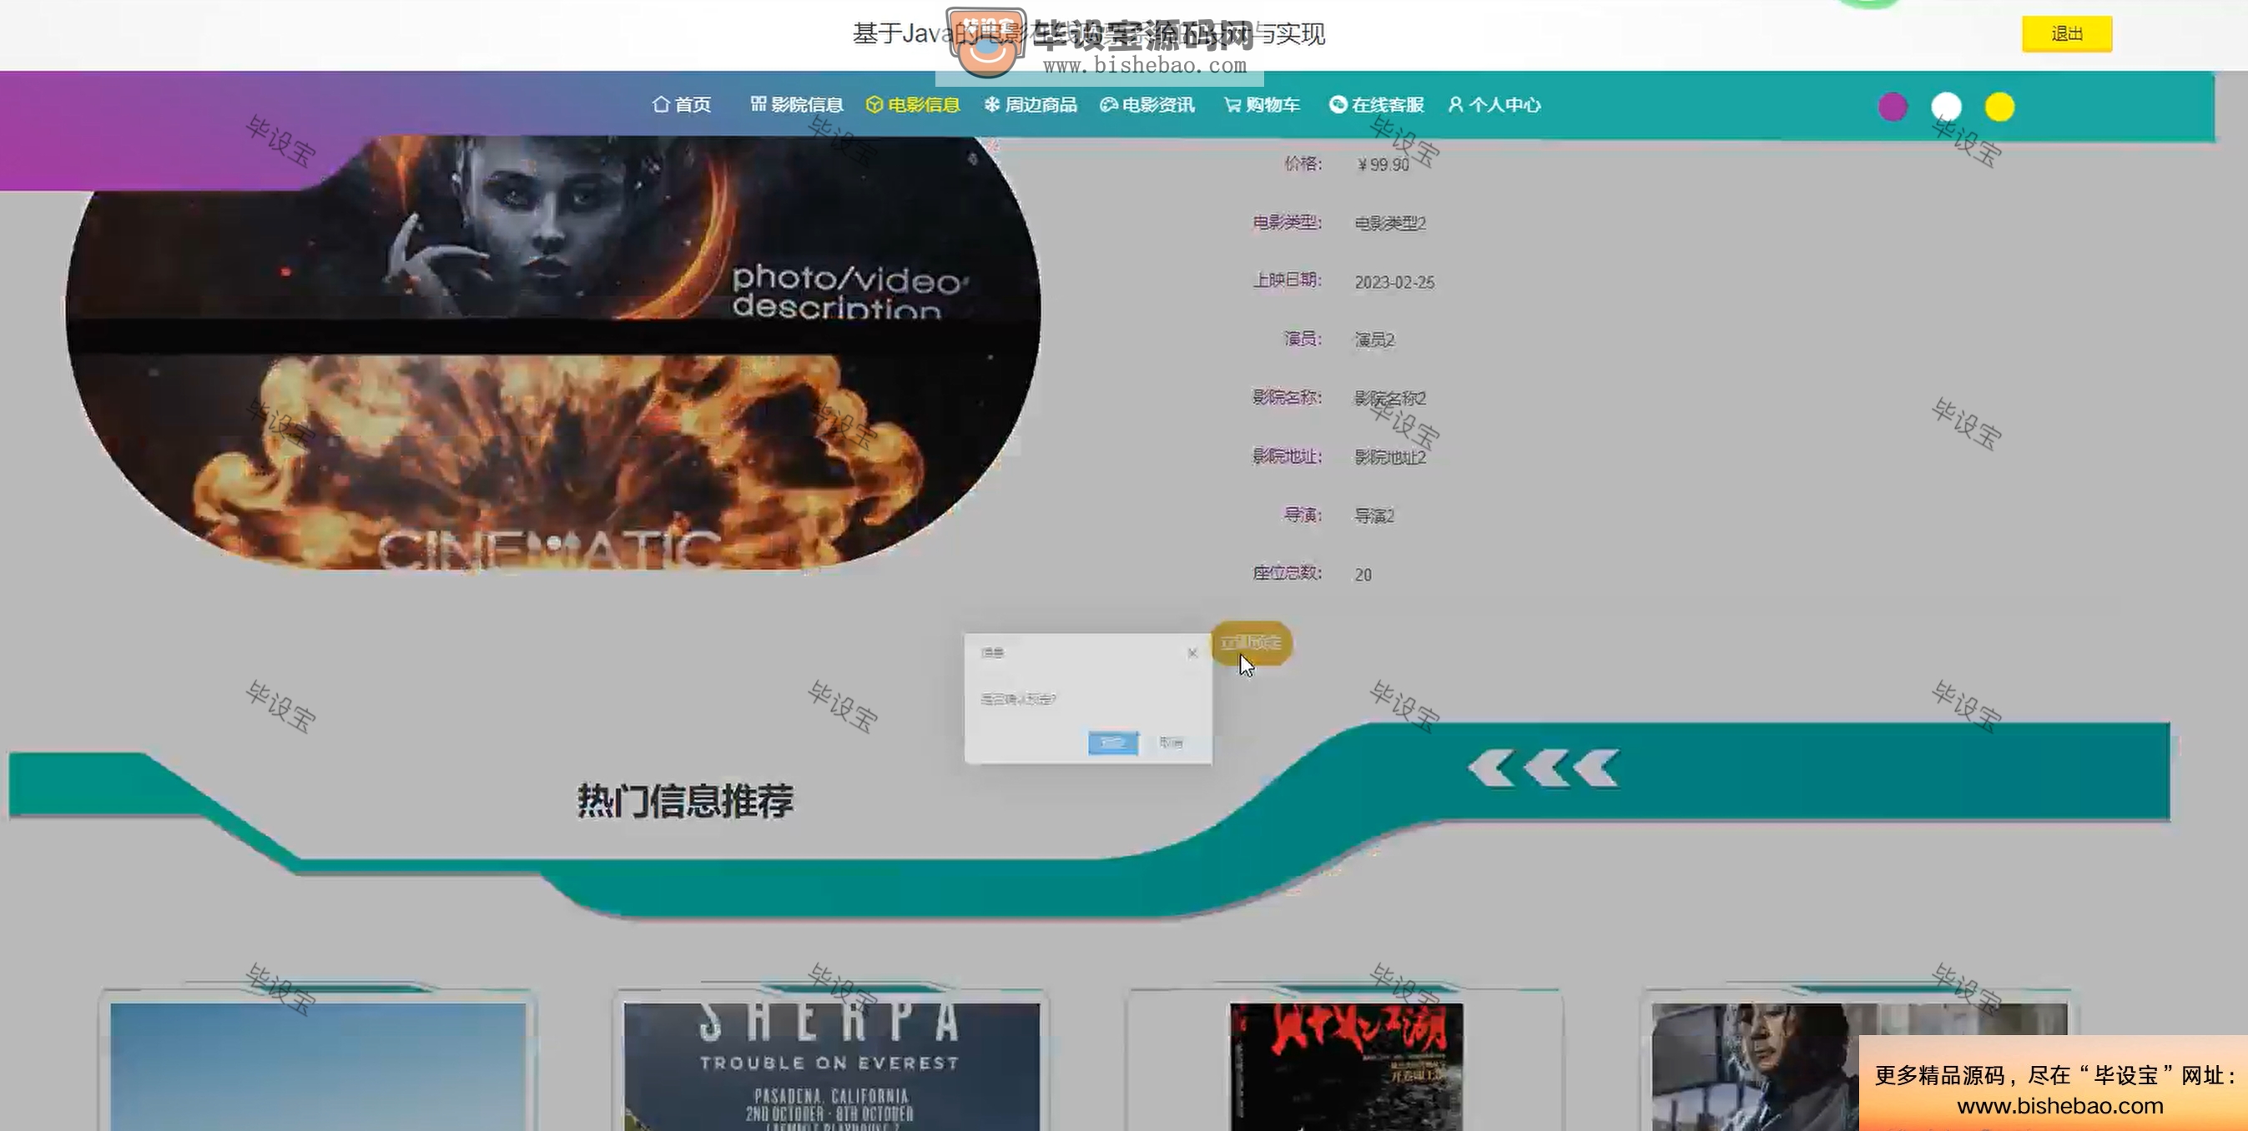
Task: Click the left chevron arrows on teal banner
Action: 1543,768
